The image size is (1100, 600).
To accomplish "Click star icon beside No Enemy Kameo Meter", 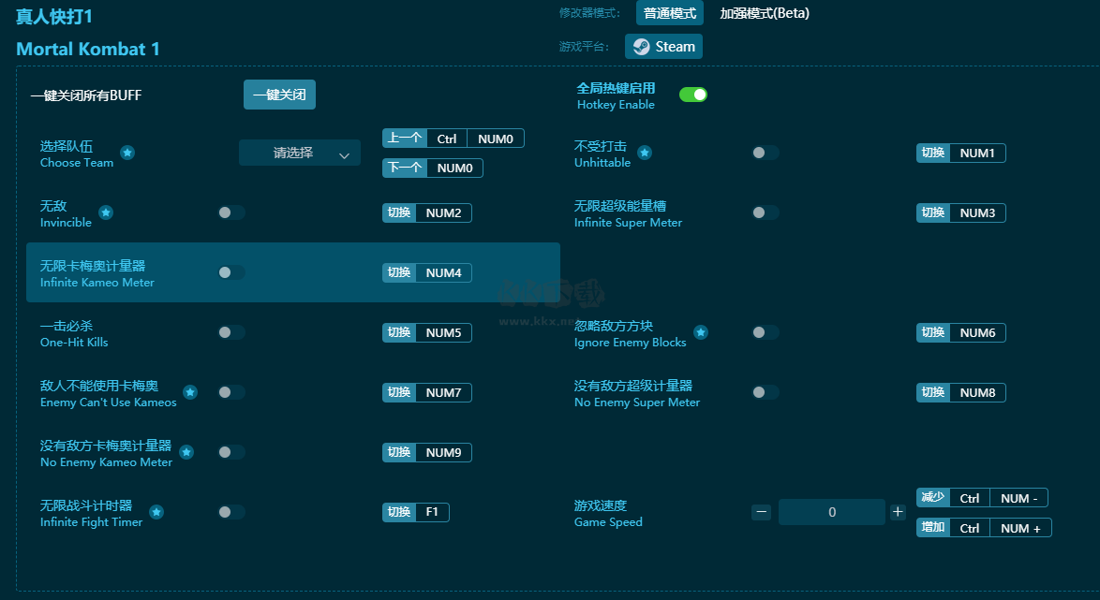I will [186, 452].
